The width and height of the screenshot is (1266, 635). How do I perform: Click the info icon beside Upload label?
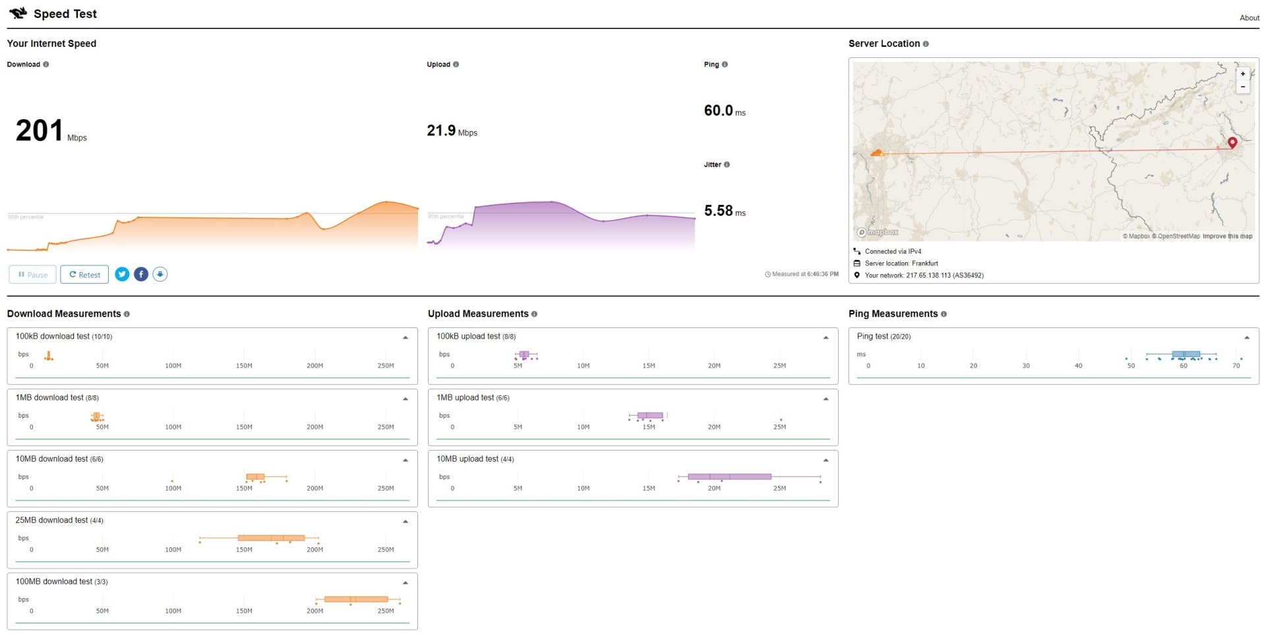(x=456, y=65)
